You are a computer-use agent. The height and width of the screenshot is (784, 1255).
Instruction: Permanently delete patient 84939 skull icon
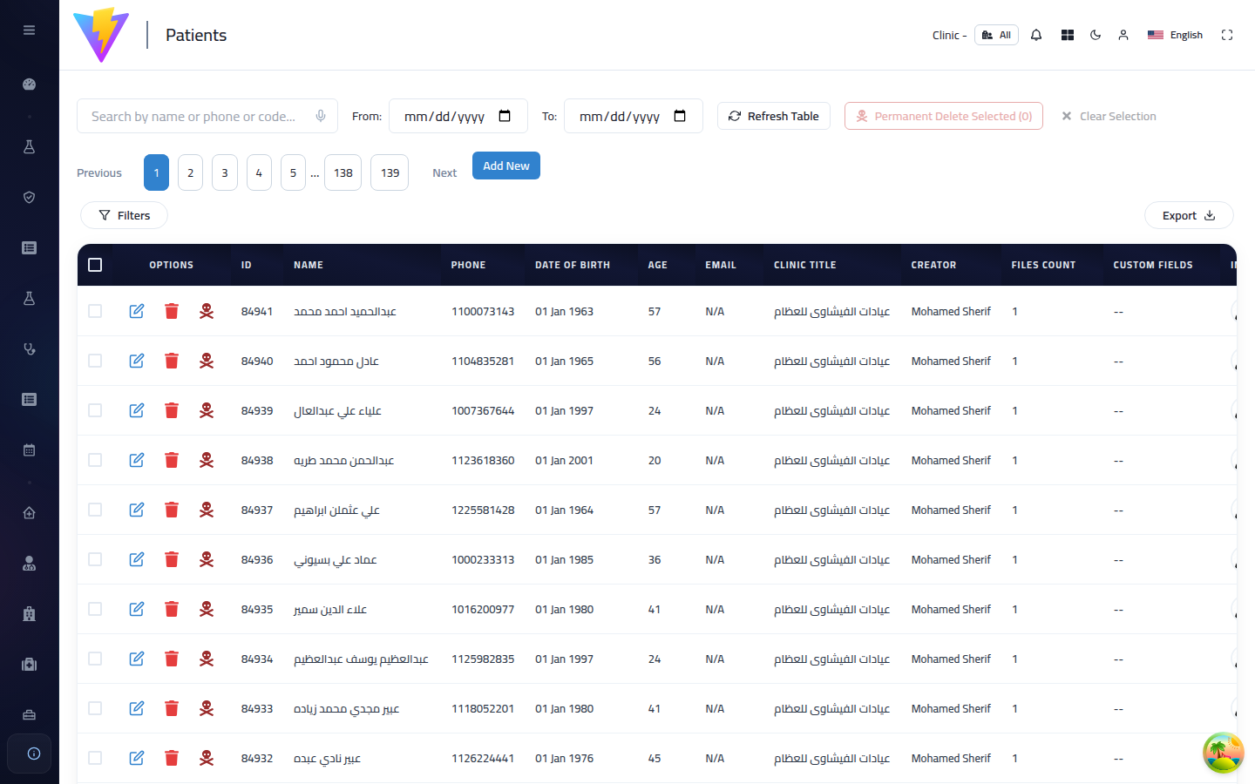coord(207,410)
